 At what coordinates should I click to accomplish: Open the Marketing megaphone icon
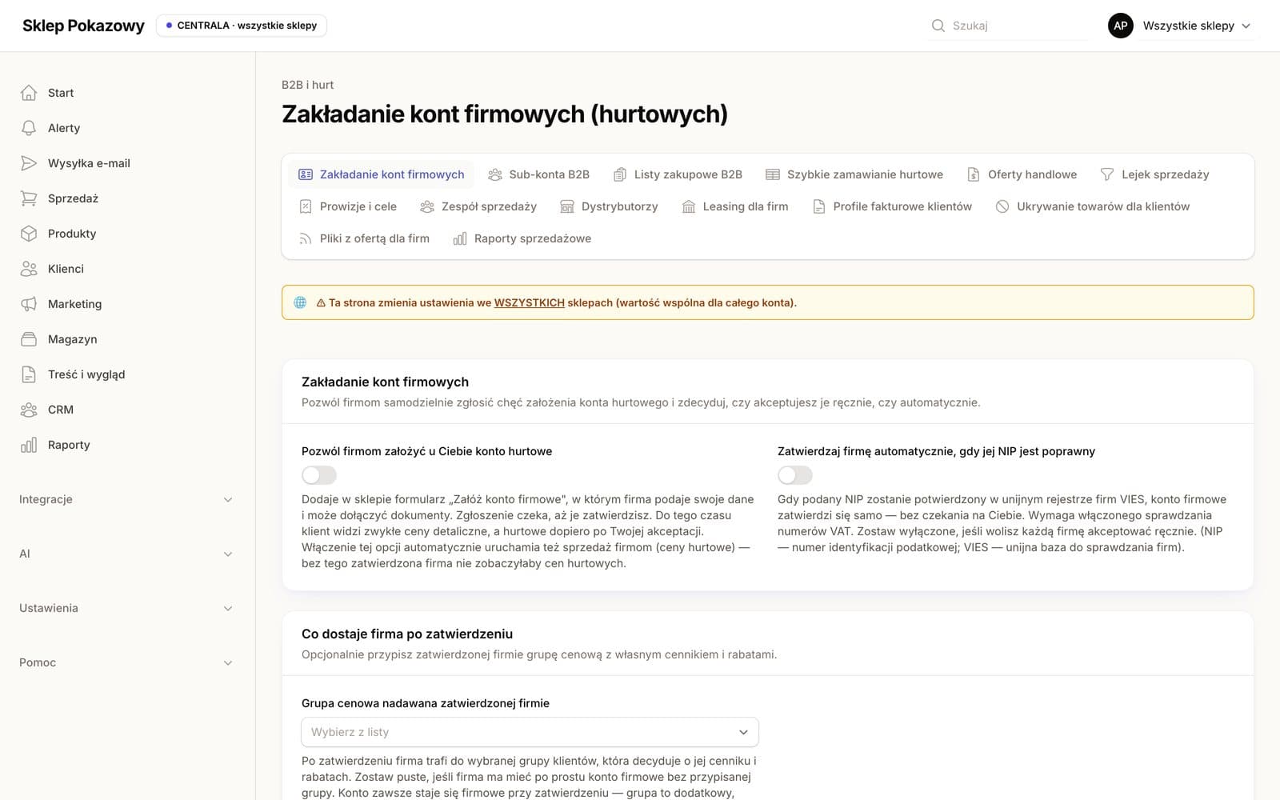[x=29, y=304]
